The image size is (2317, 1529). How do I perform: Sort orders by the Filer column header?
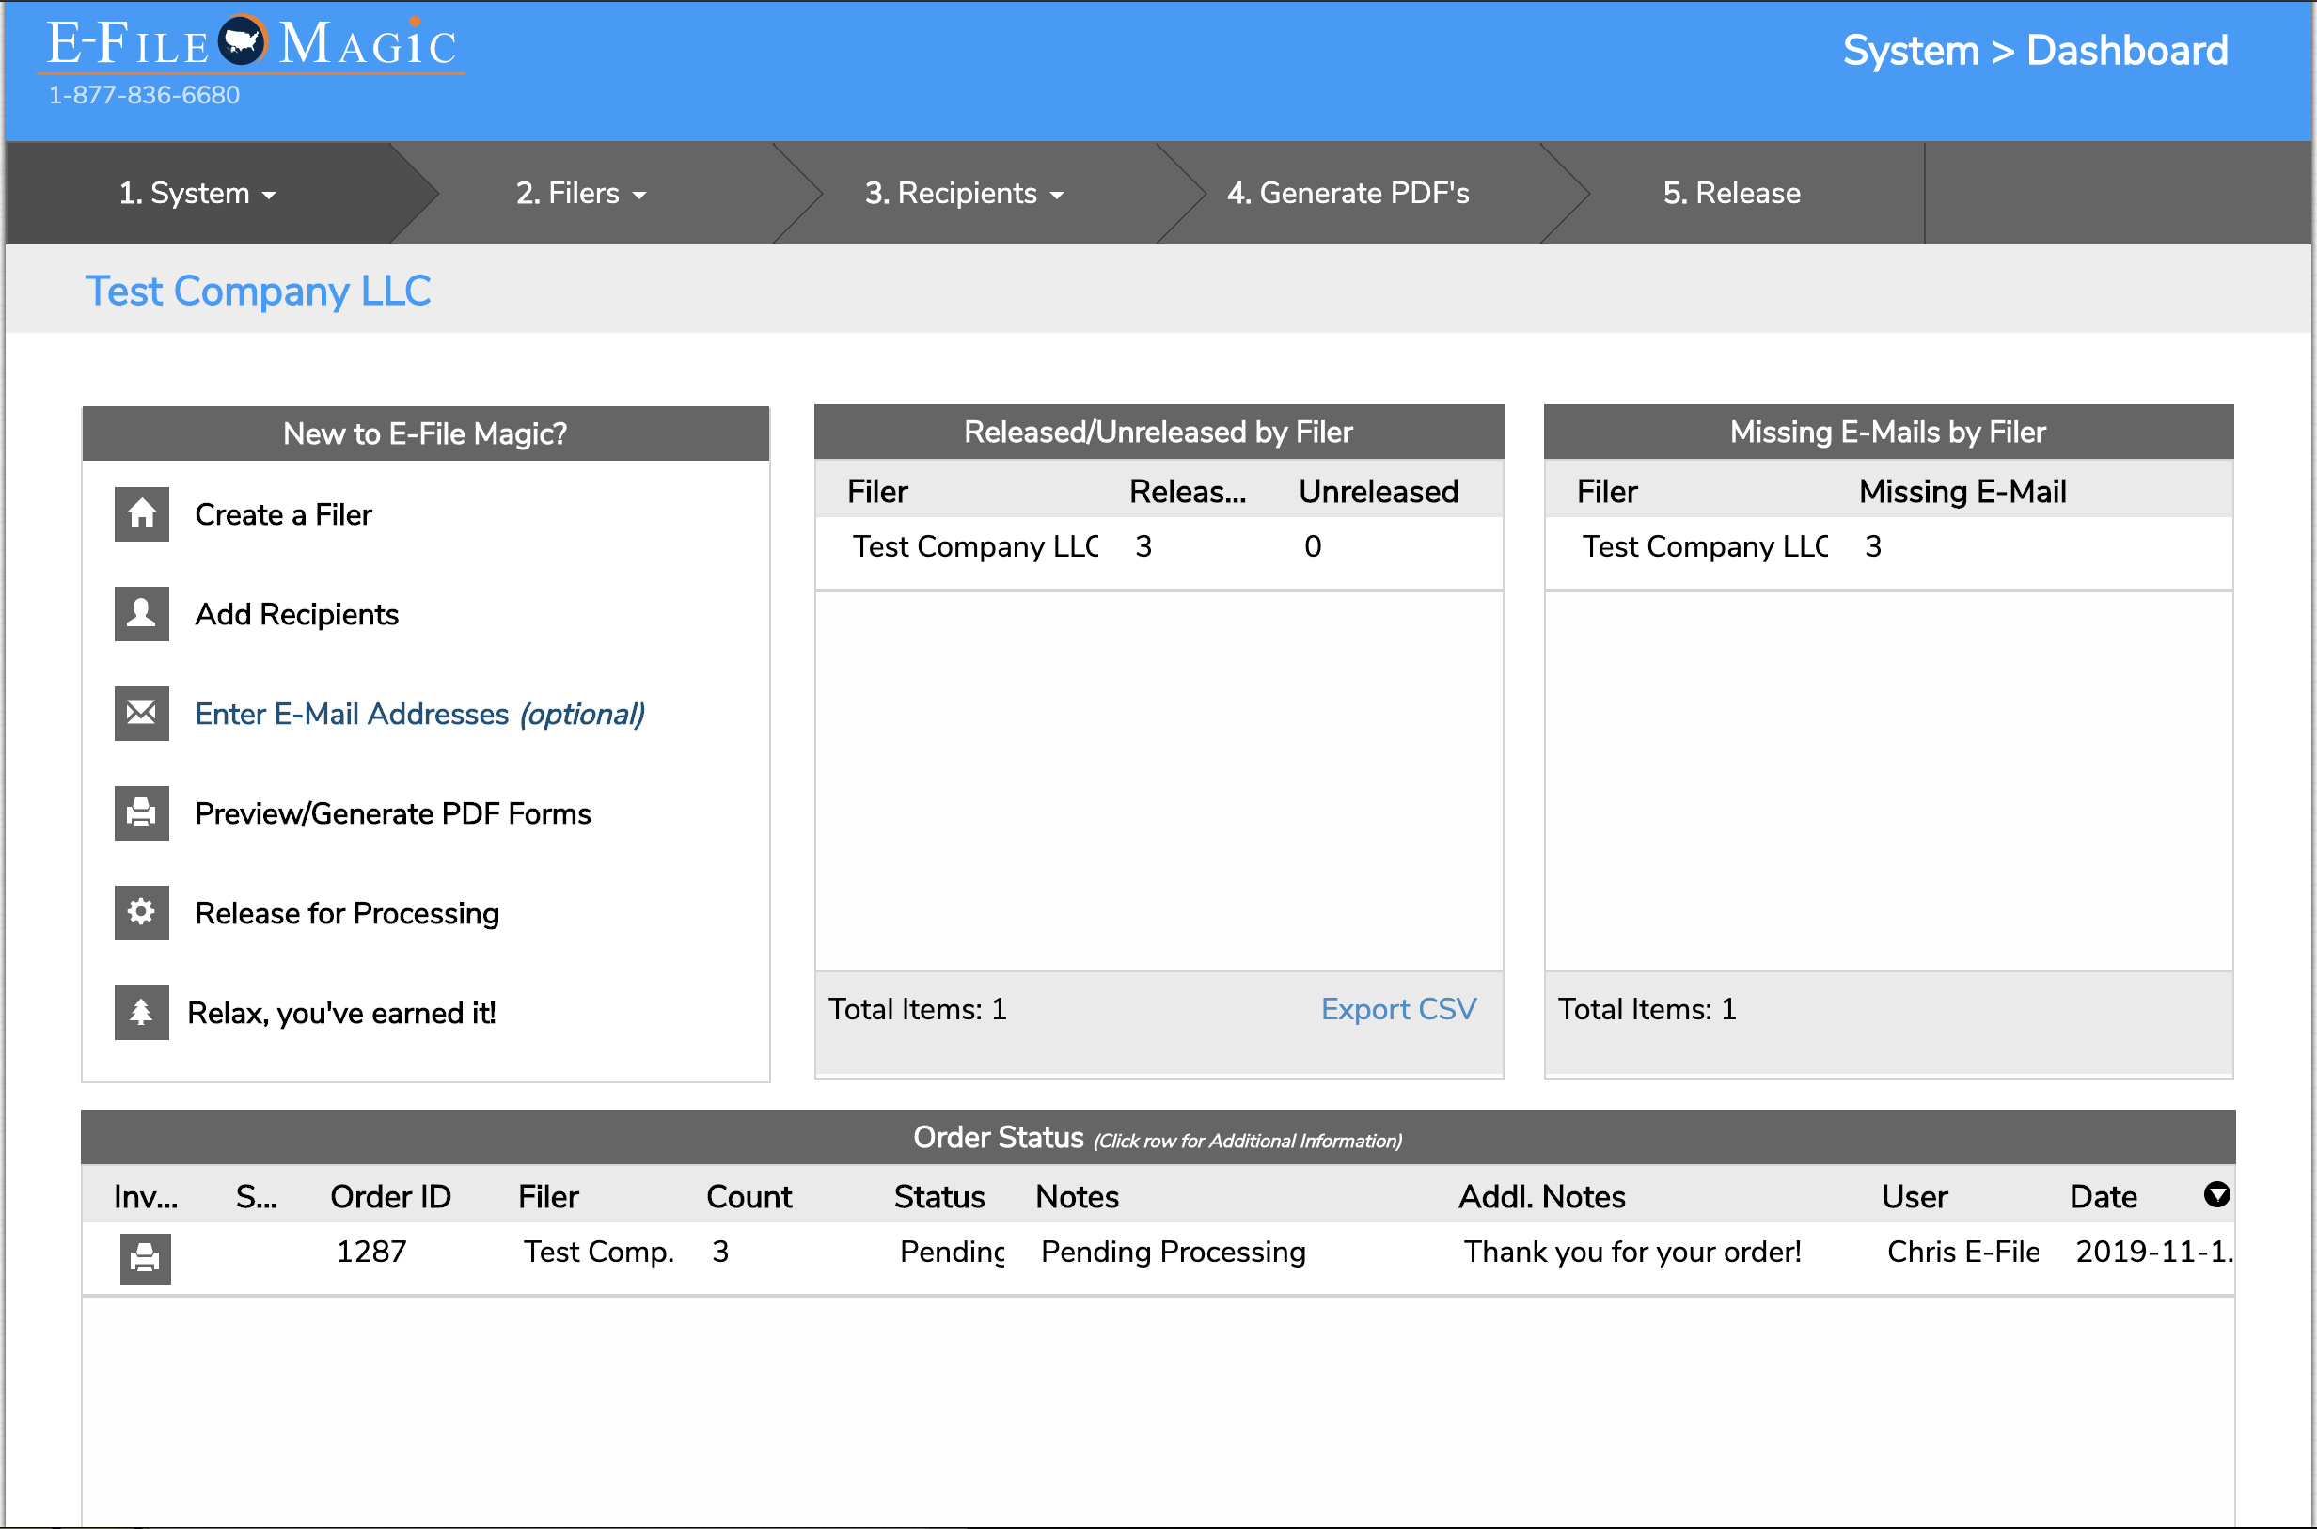[548, 1195]
